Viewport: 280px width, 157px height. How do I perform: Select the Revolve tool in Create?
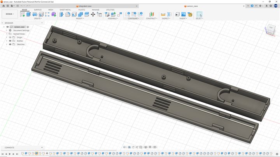point(35,14)
